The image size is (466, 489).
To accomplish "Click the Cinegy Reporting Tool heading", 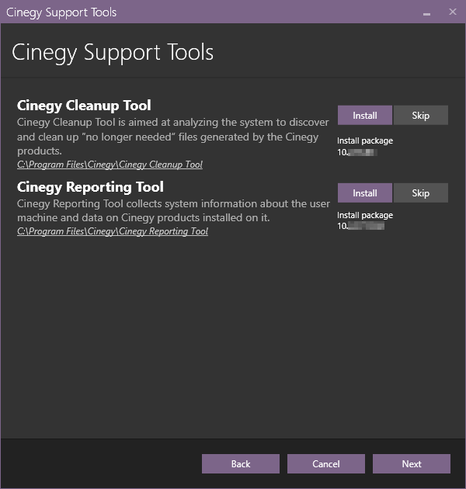I will coord(90,187).
